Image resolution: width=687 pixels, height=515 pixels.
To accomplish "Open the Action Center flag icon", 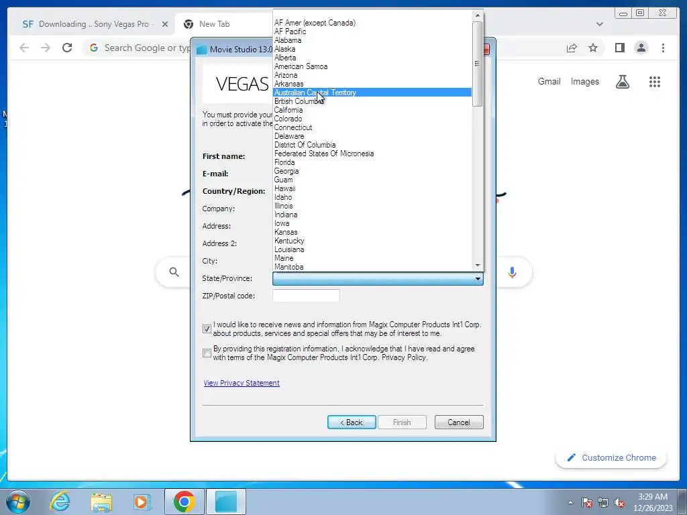I will point(587,502).
